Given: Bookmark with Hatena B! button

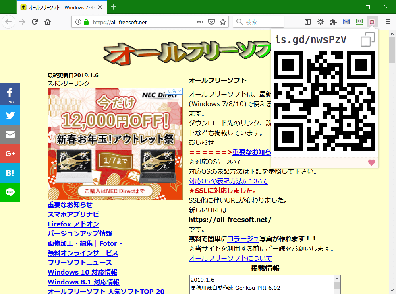Looking at the screenshot, I should [10, 173].
